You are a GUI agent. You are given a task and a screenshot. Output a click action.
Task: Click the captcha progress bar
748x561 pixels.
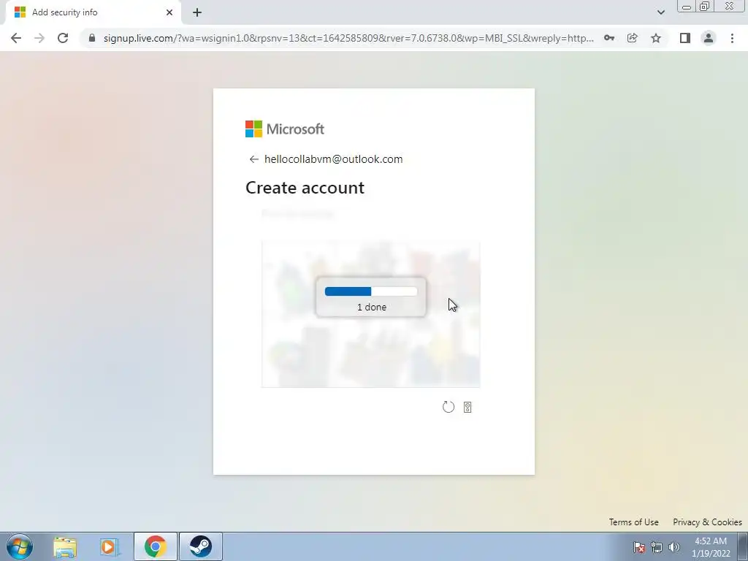click(371, 291)
